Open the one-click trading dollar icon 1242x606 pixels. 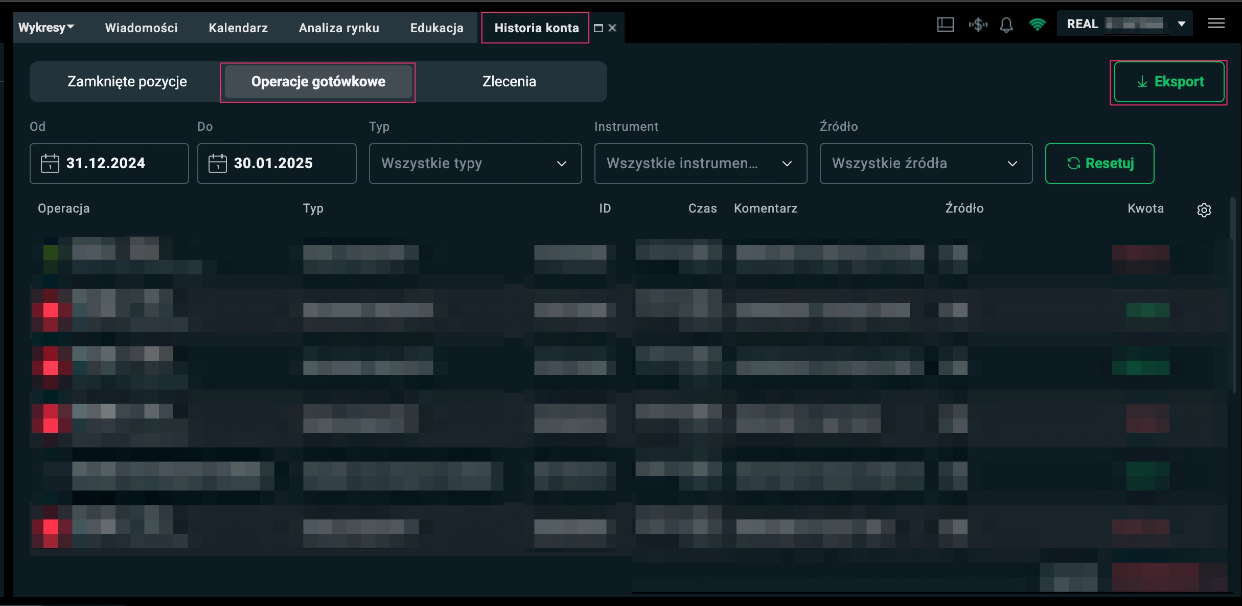click(978, 25)
